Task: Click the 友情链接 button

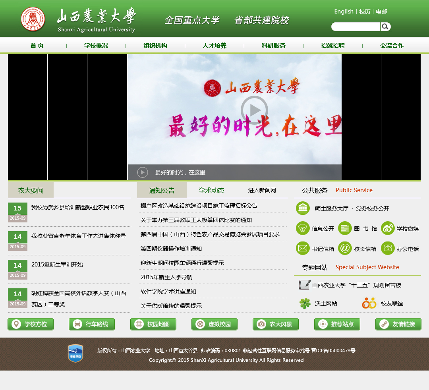Action: [398, 324]
